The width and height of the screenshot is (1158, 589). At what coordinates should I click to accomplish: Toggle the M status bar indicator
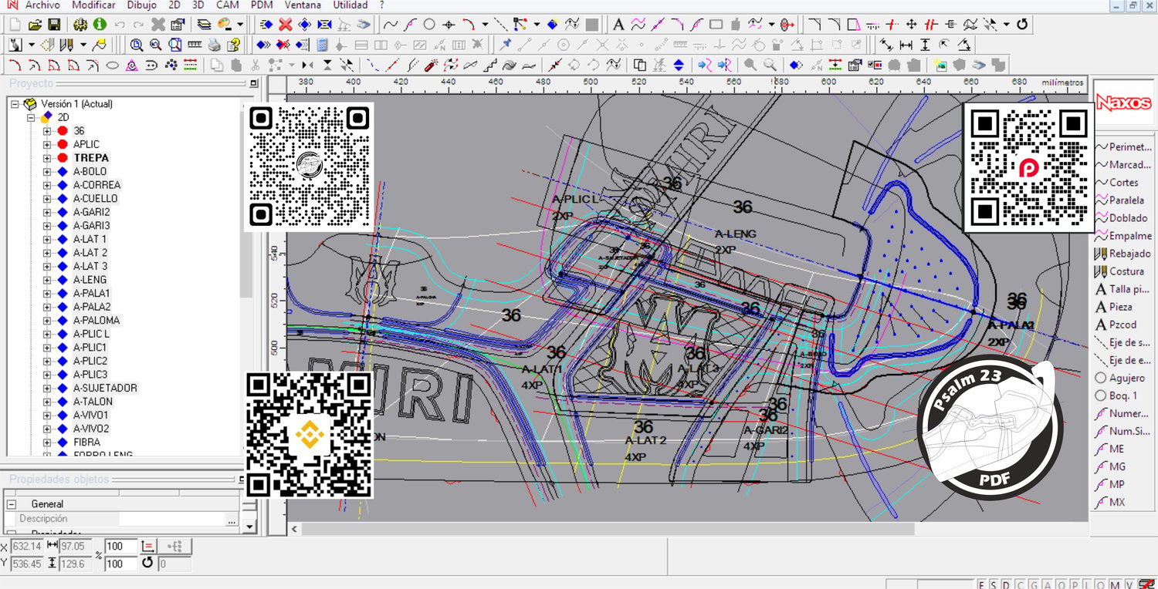point(1115,584)
